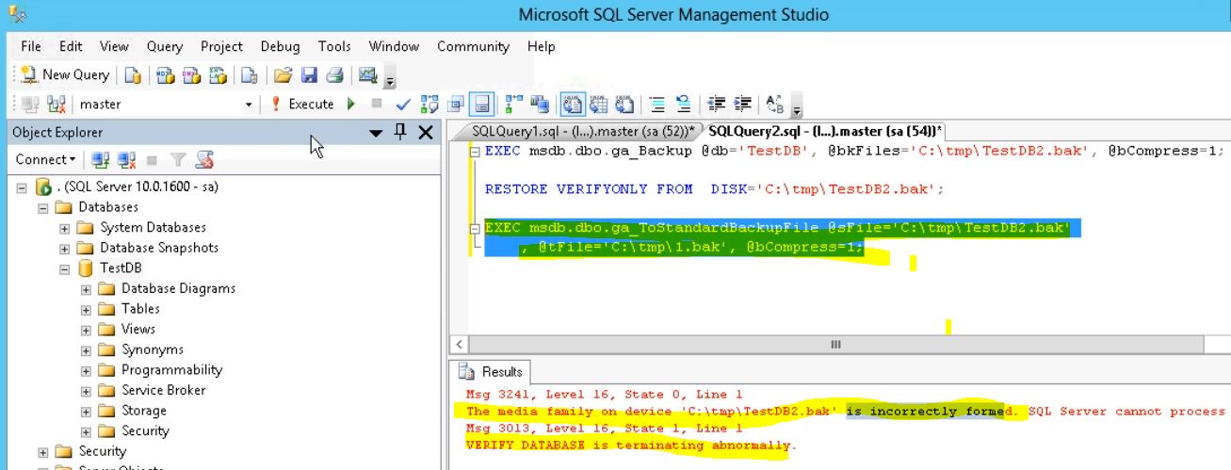Open the master database dropdown
This screenshot has height=470, width=1231.
(249, 105)
